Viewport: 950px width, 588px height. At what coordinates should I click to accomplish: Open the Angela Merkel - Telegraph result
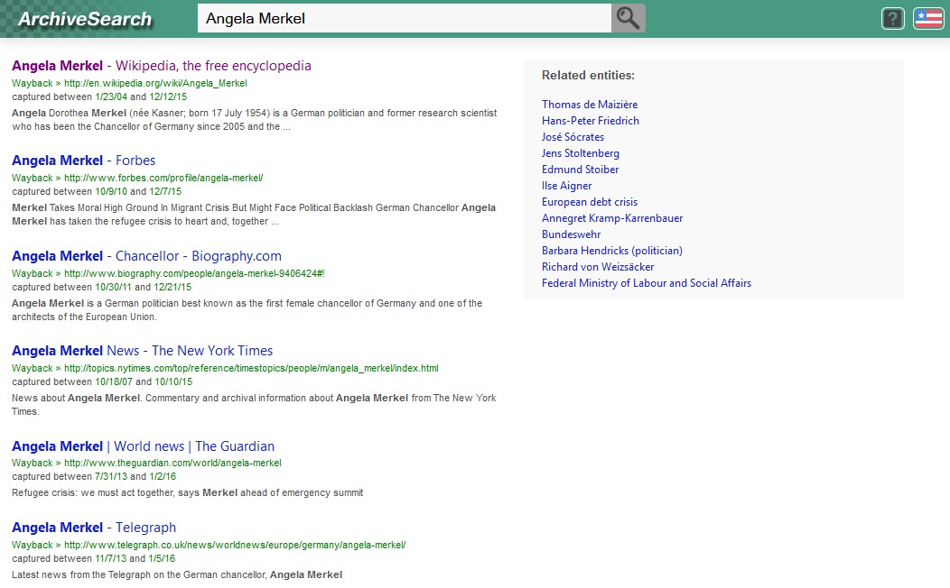94,528
